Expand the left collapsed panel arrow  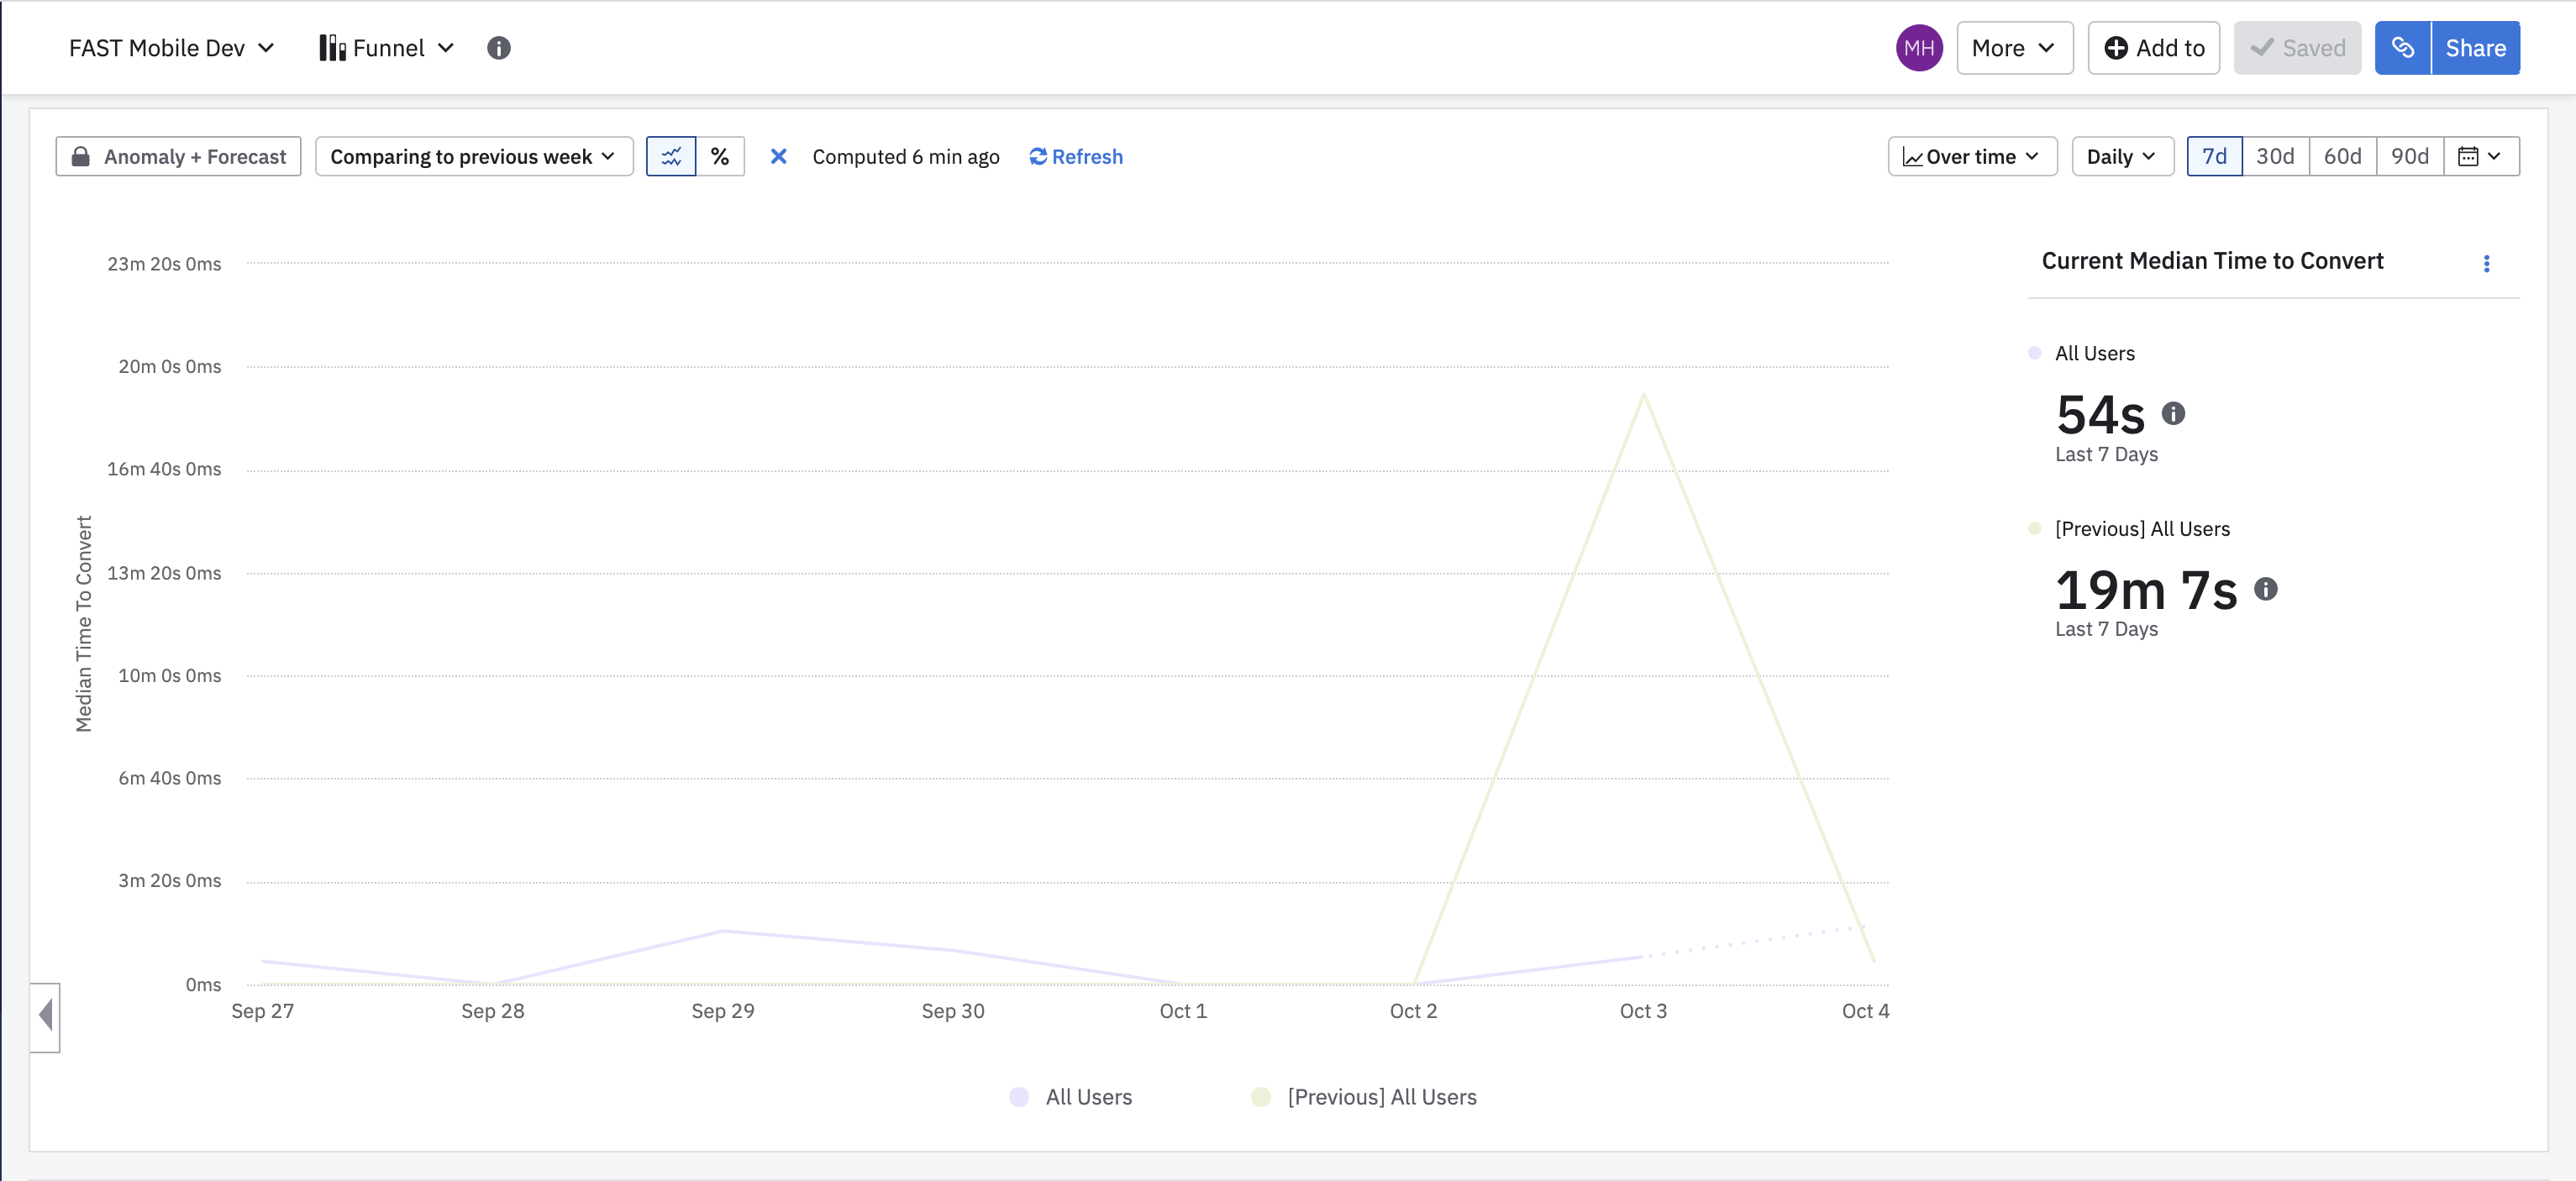45,1016
